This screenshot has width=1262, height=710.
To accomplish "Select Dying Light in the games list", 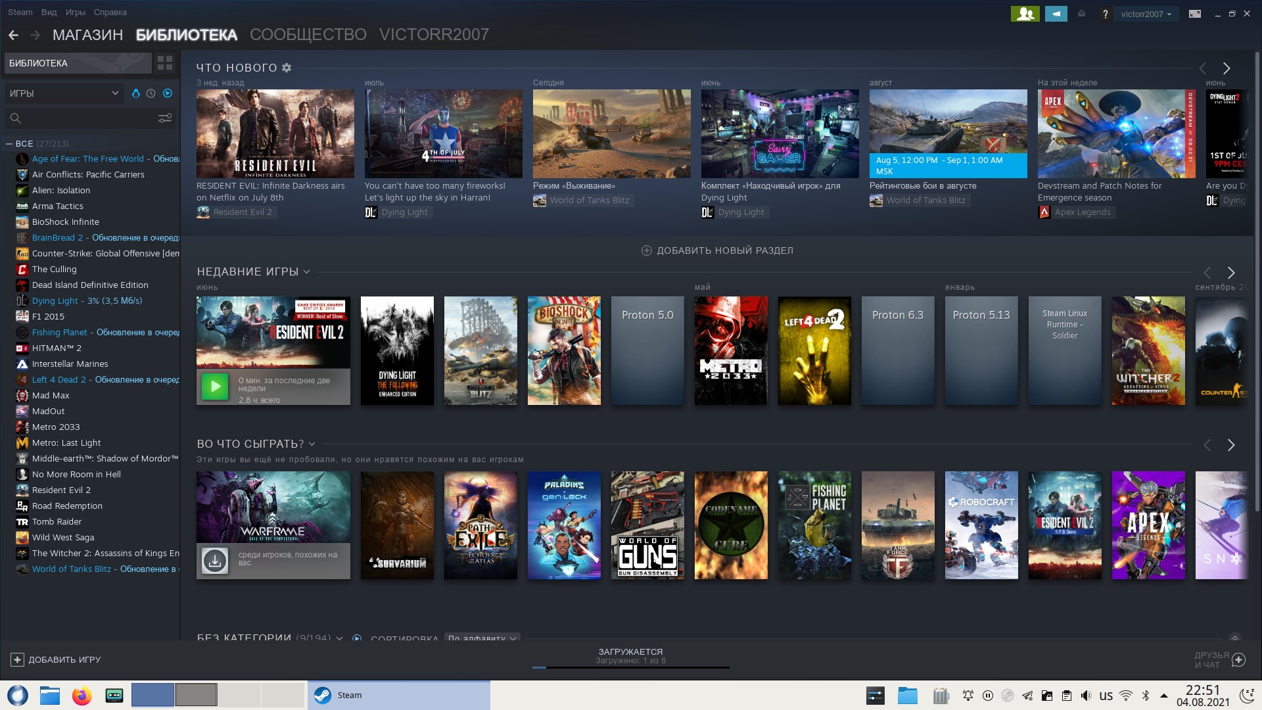I will 87,301.
